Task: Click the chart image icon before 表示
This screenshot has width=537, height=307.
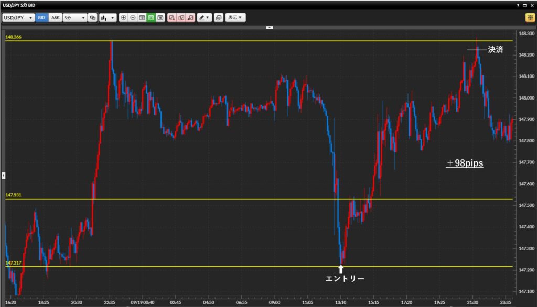Action: click(x=219, y=17)
